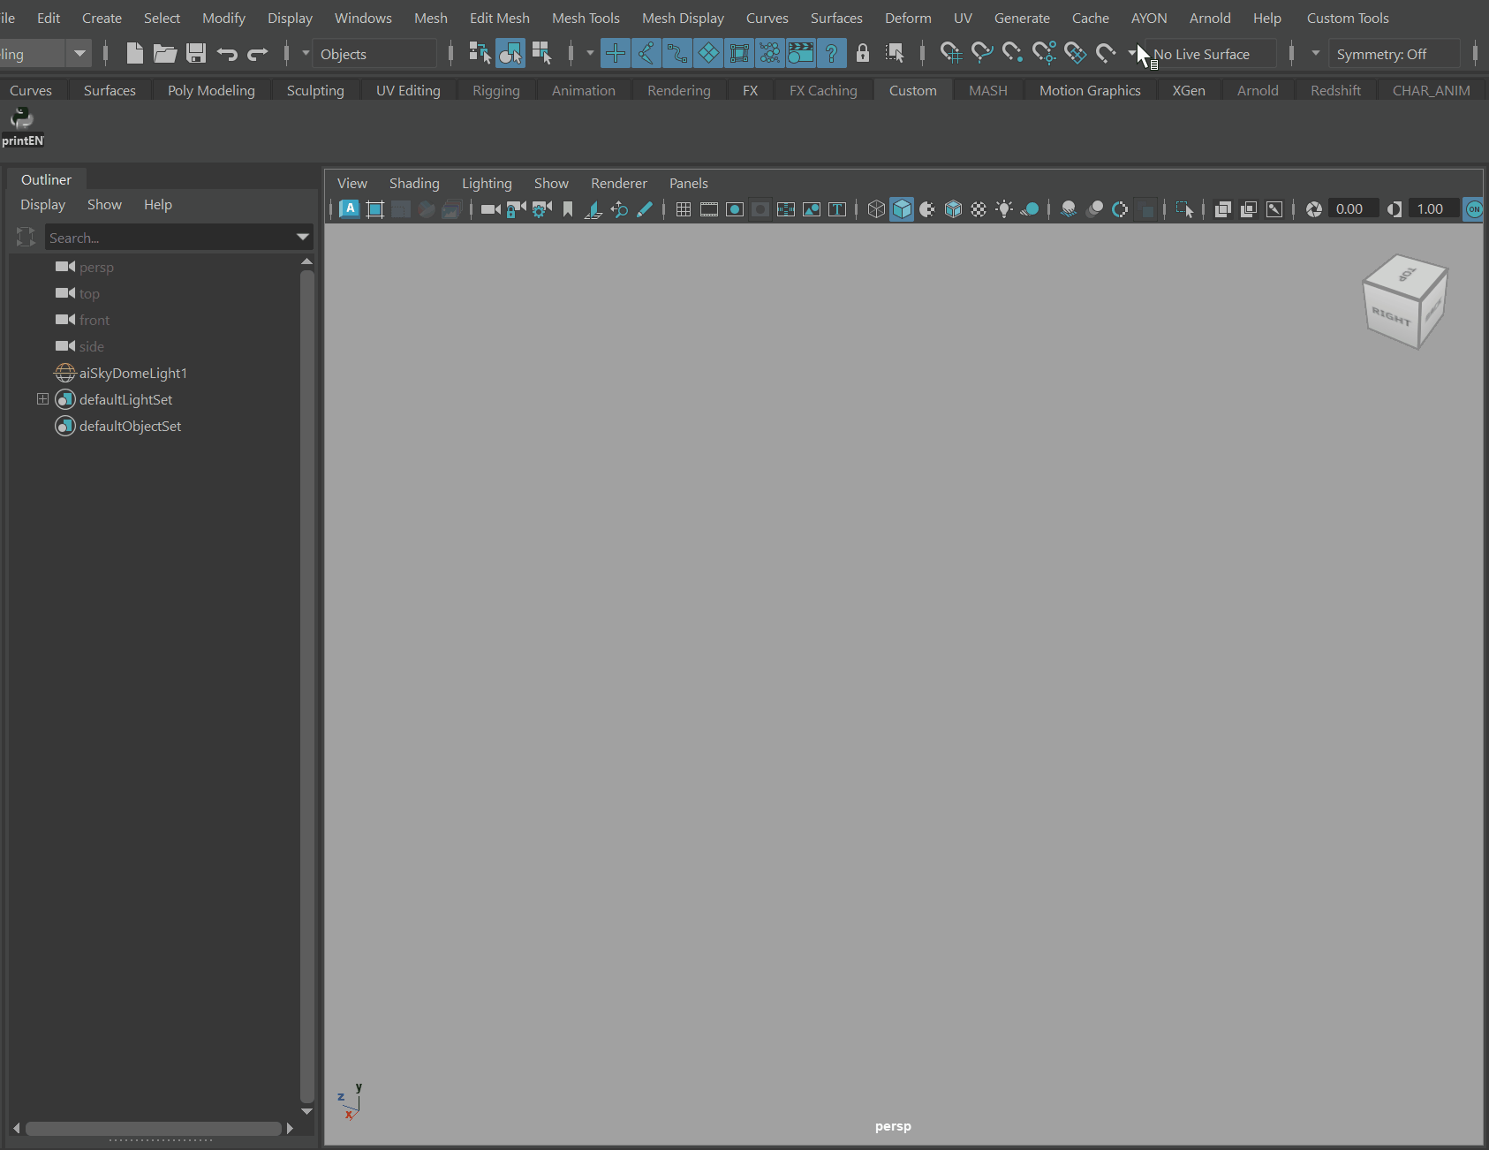Select aiSkyDomeLight1 in the Outliner
This screenshot has width=1489, height=1150.
coord(132,373)
